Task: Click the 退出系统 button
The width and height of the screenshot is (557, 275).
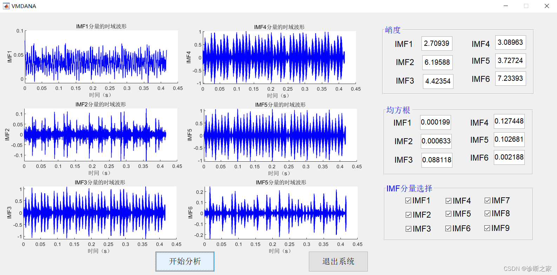Action: tap(338, 261)
